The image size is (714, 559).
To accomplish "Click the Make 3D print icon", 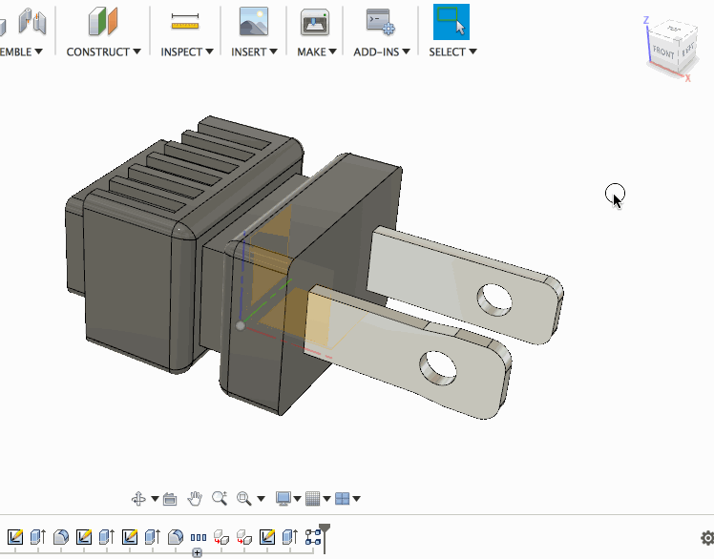I will click(315, 22).
